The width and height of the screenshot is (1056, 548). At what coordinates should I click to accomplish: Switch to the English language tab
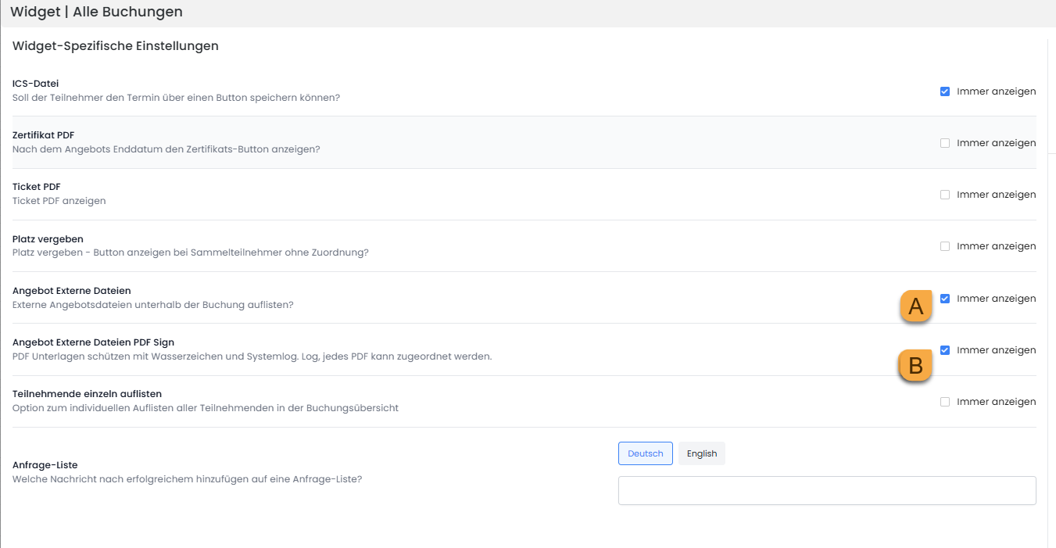701,453
